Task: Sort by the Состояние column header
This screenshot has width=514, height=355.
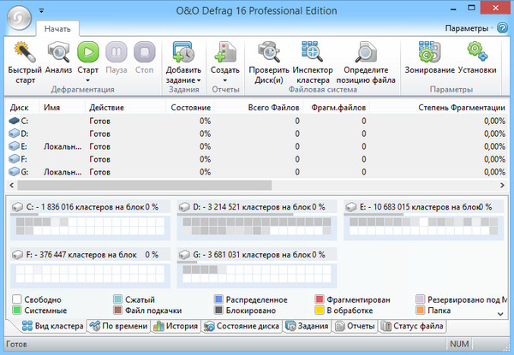Action: pyautogui.click(x=190, y=108)
